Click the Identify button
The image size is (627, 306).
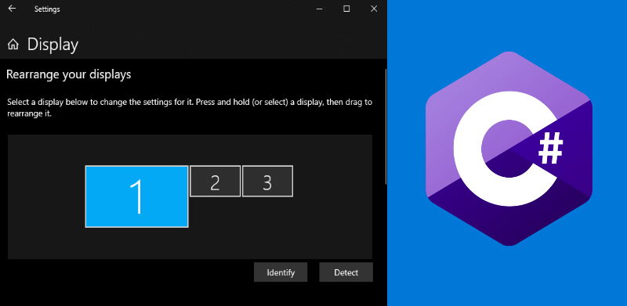coord(281,272)
